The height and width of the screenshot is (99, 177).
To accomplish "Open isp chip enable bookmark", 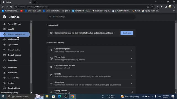I will coord(151,11).
